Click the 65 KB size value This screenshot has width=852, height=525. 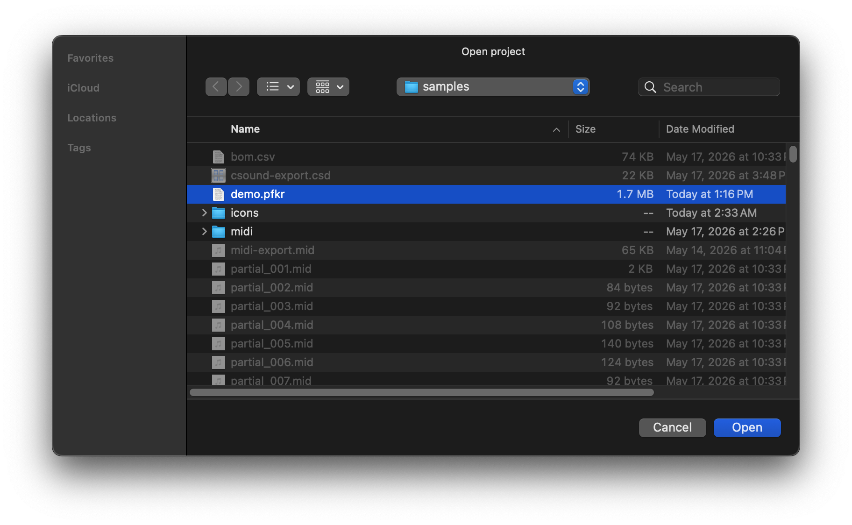638,250
